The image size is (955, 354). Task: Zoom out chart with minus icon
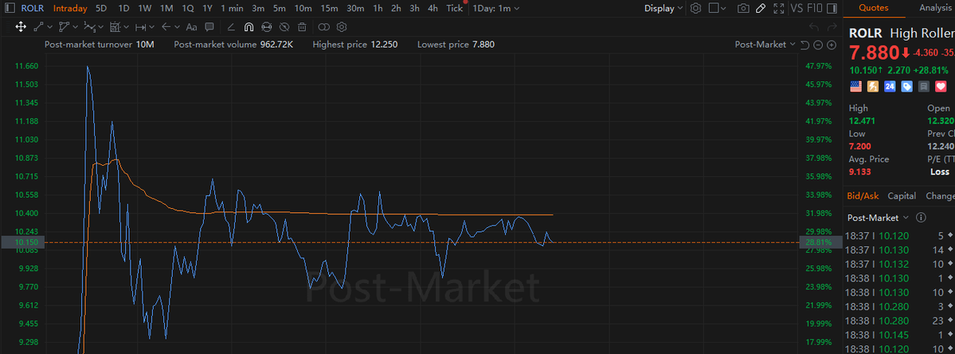tap(818, 45)
